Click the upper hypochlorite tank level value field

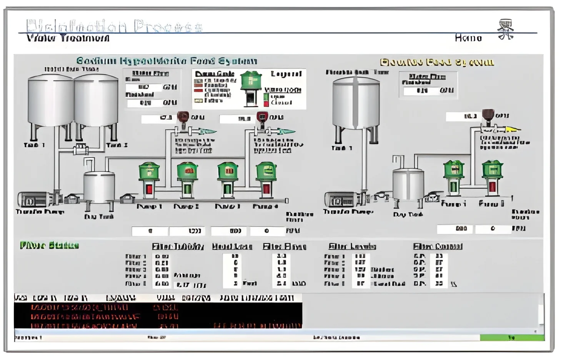144,87
